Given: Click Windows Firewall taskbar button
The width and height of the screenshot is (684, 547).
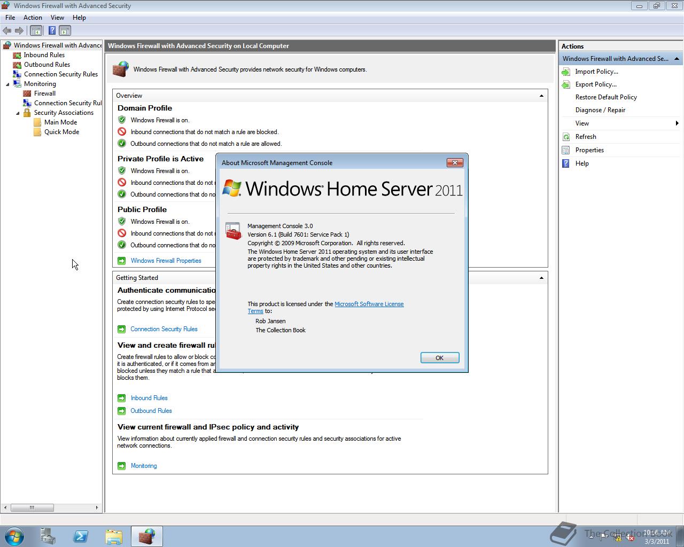Looking at the screenshot, I should tap(147, 536).
